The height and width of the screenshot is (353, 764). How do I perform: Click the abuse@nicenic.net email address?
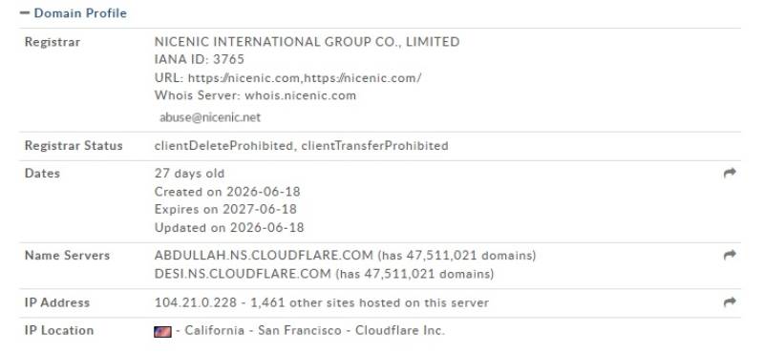[x=210, y=117]
